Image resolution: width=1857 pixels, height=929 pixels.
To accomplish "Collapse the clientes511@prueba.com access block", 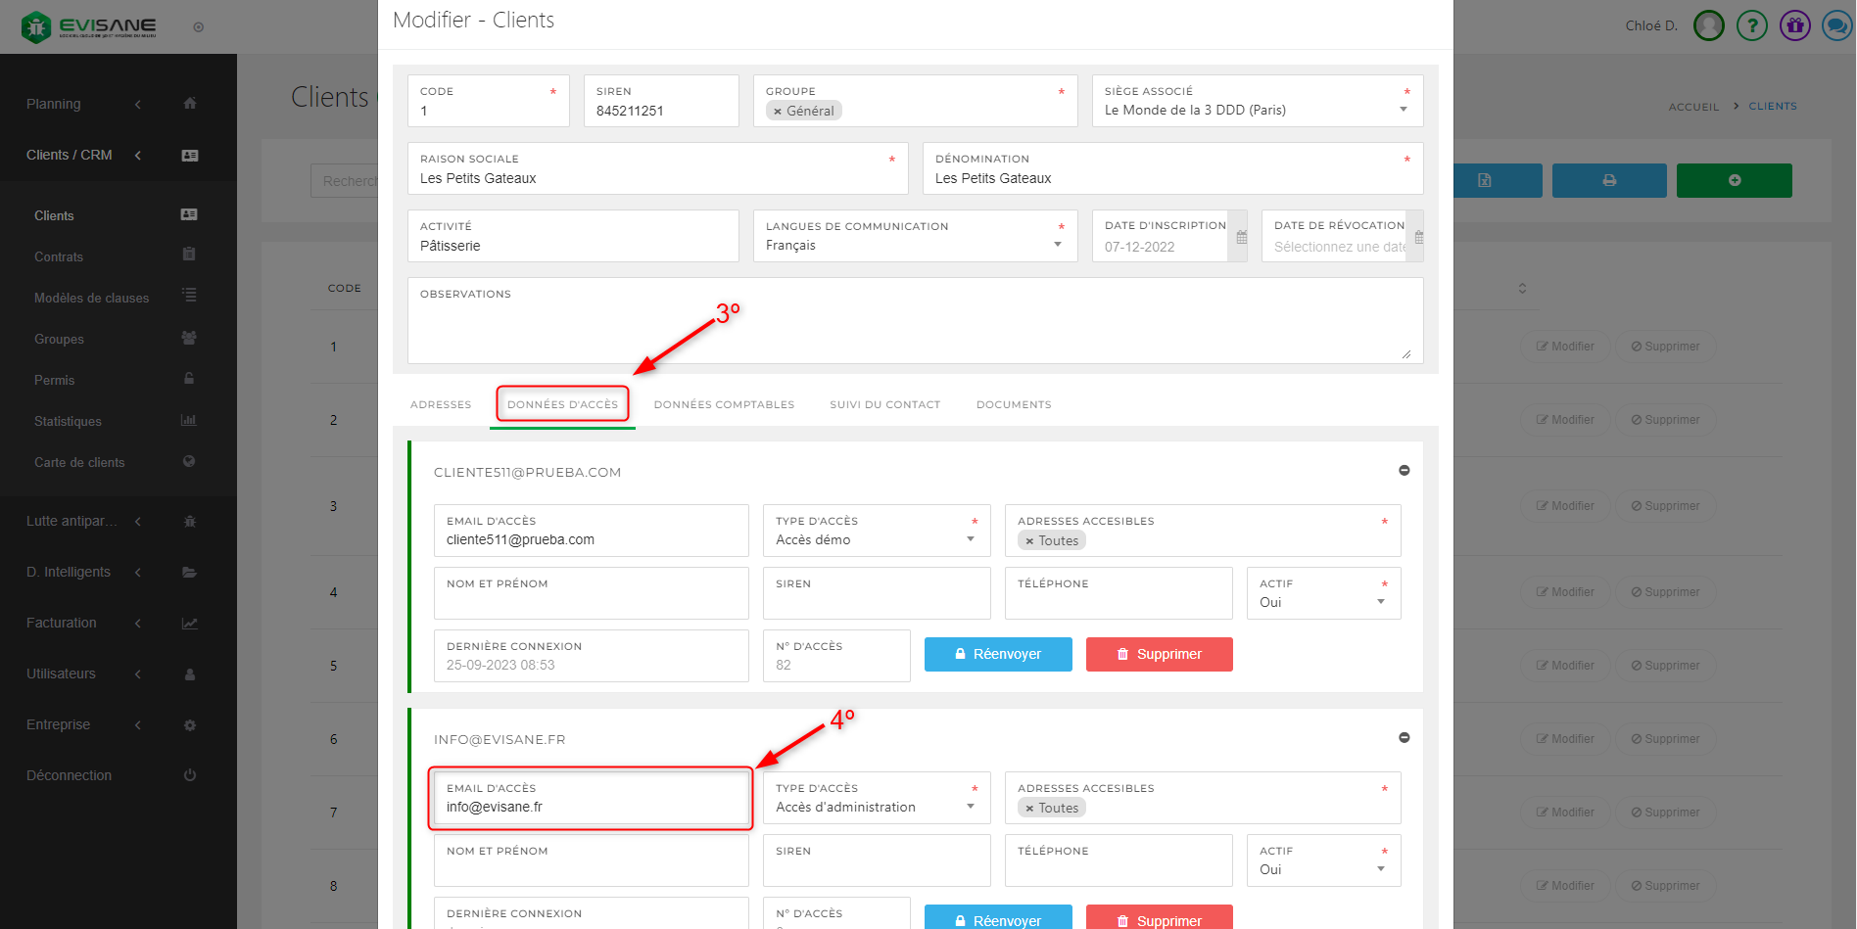I will point(1404,471).
